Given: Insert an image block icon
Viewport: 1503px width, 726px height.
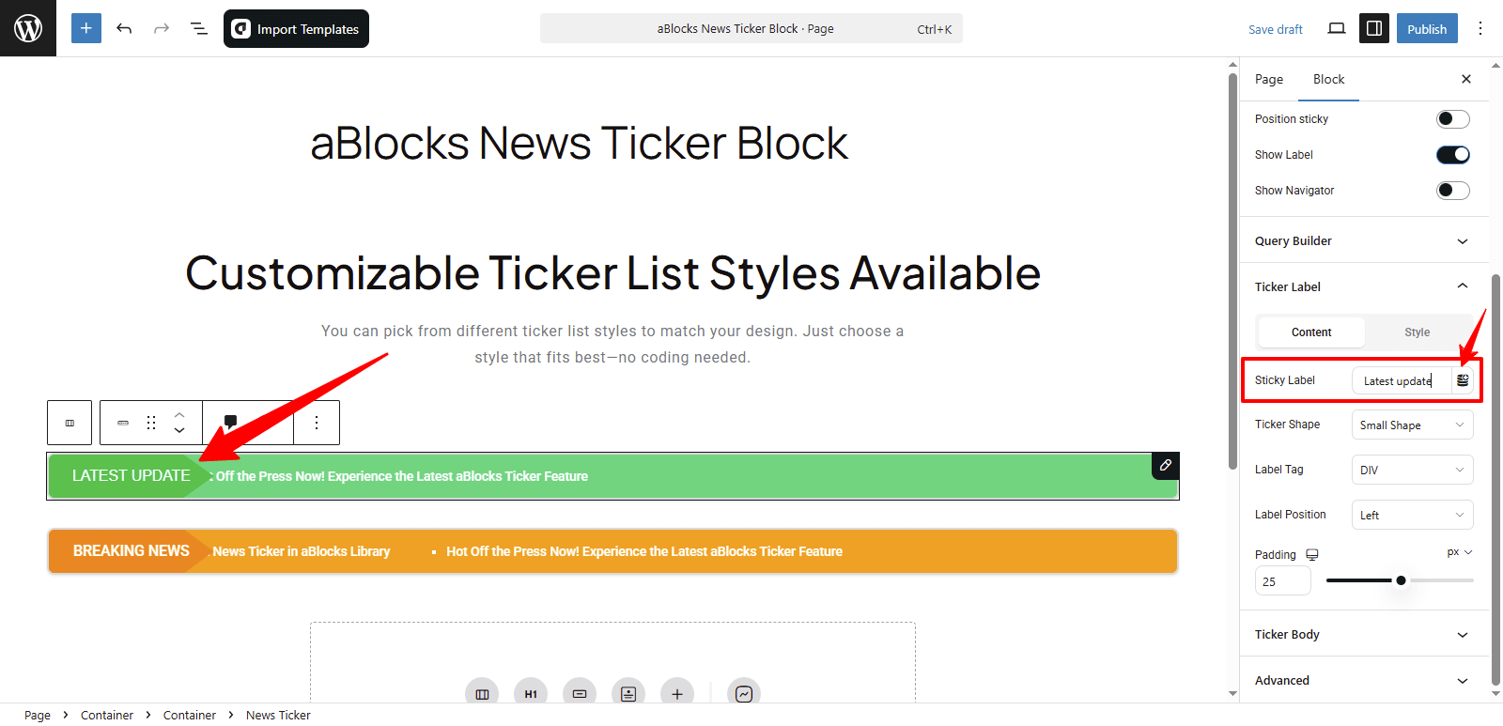Looking at the screenshot, I should click(x=628, y=694).
